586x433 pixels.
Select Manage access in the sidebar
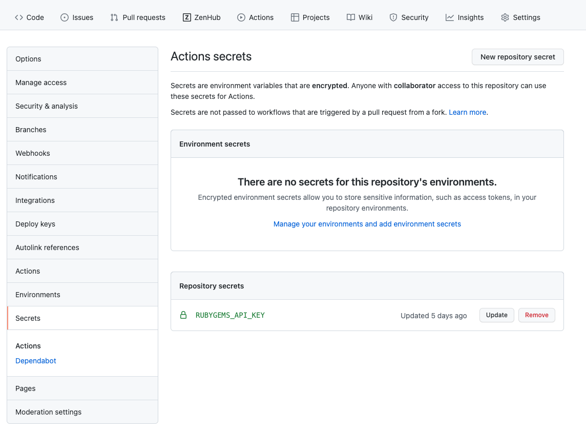point(41,83)
